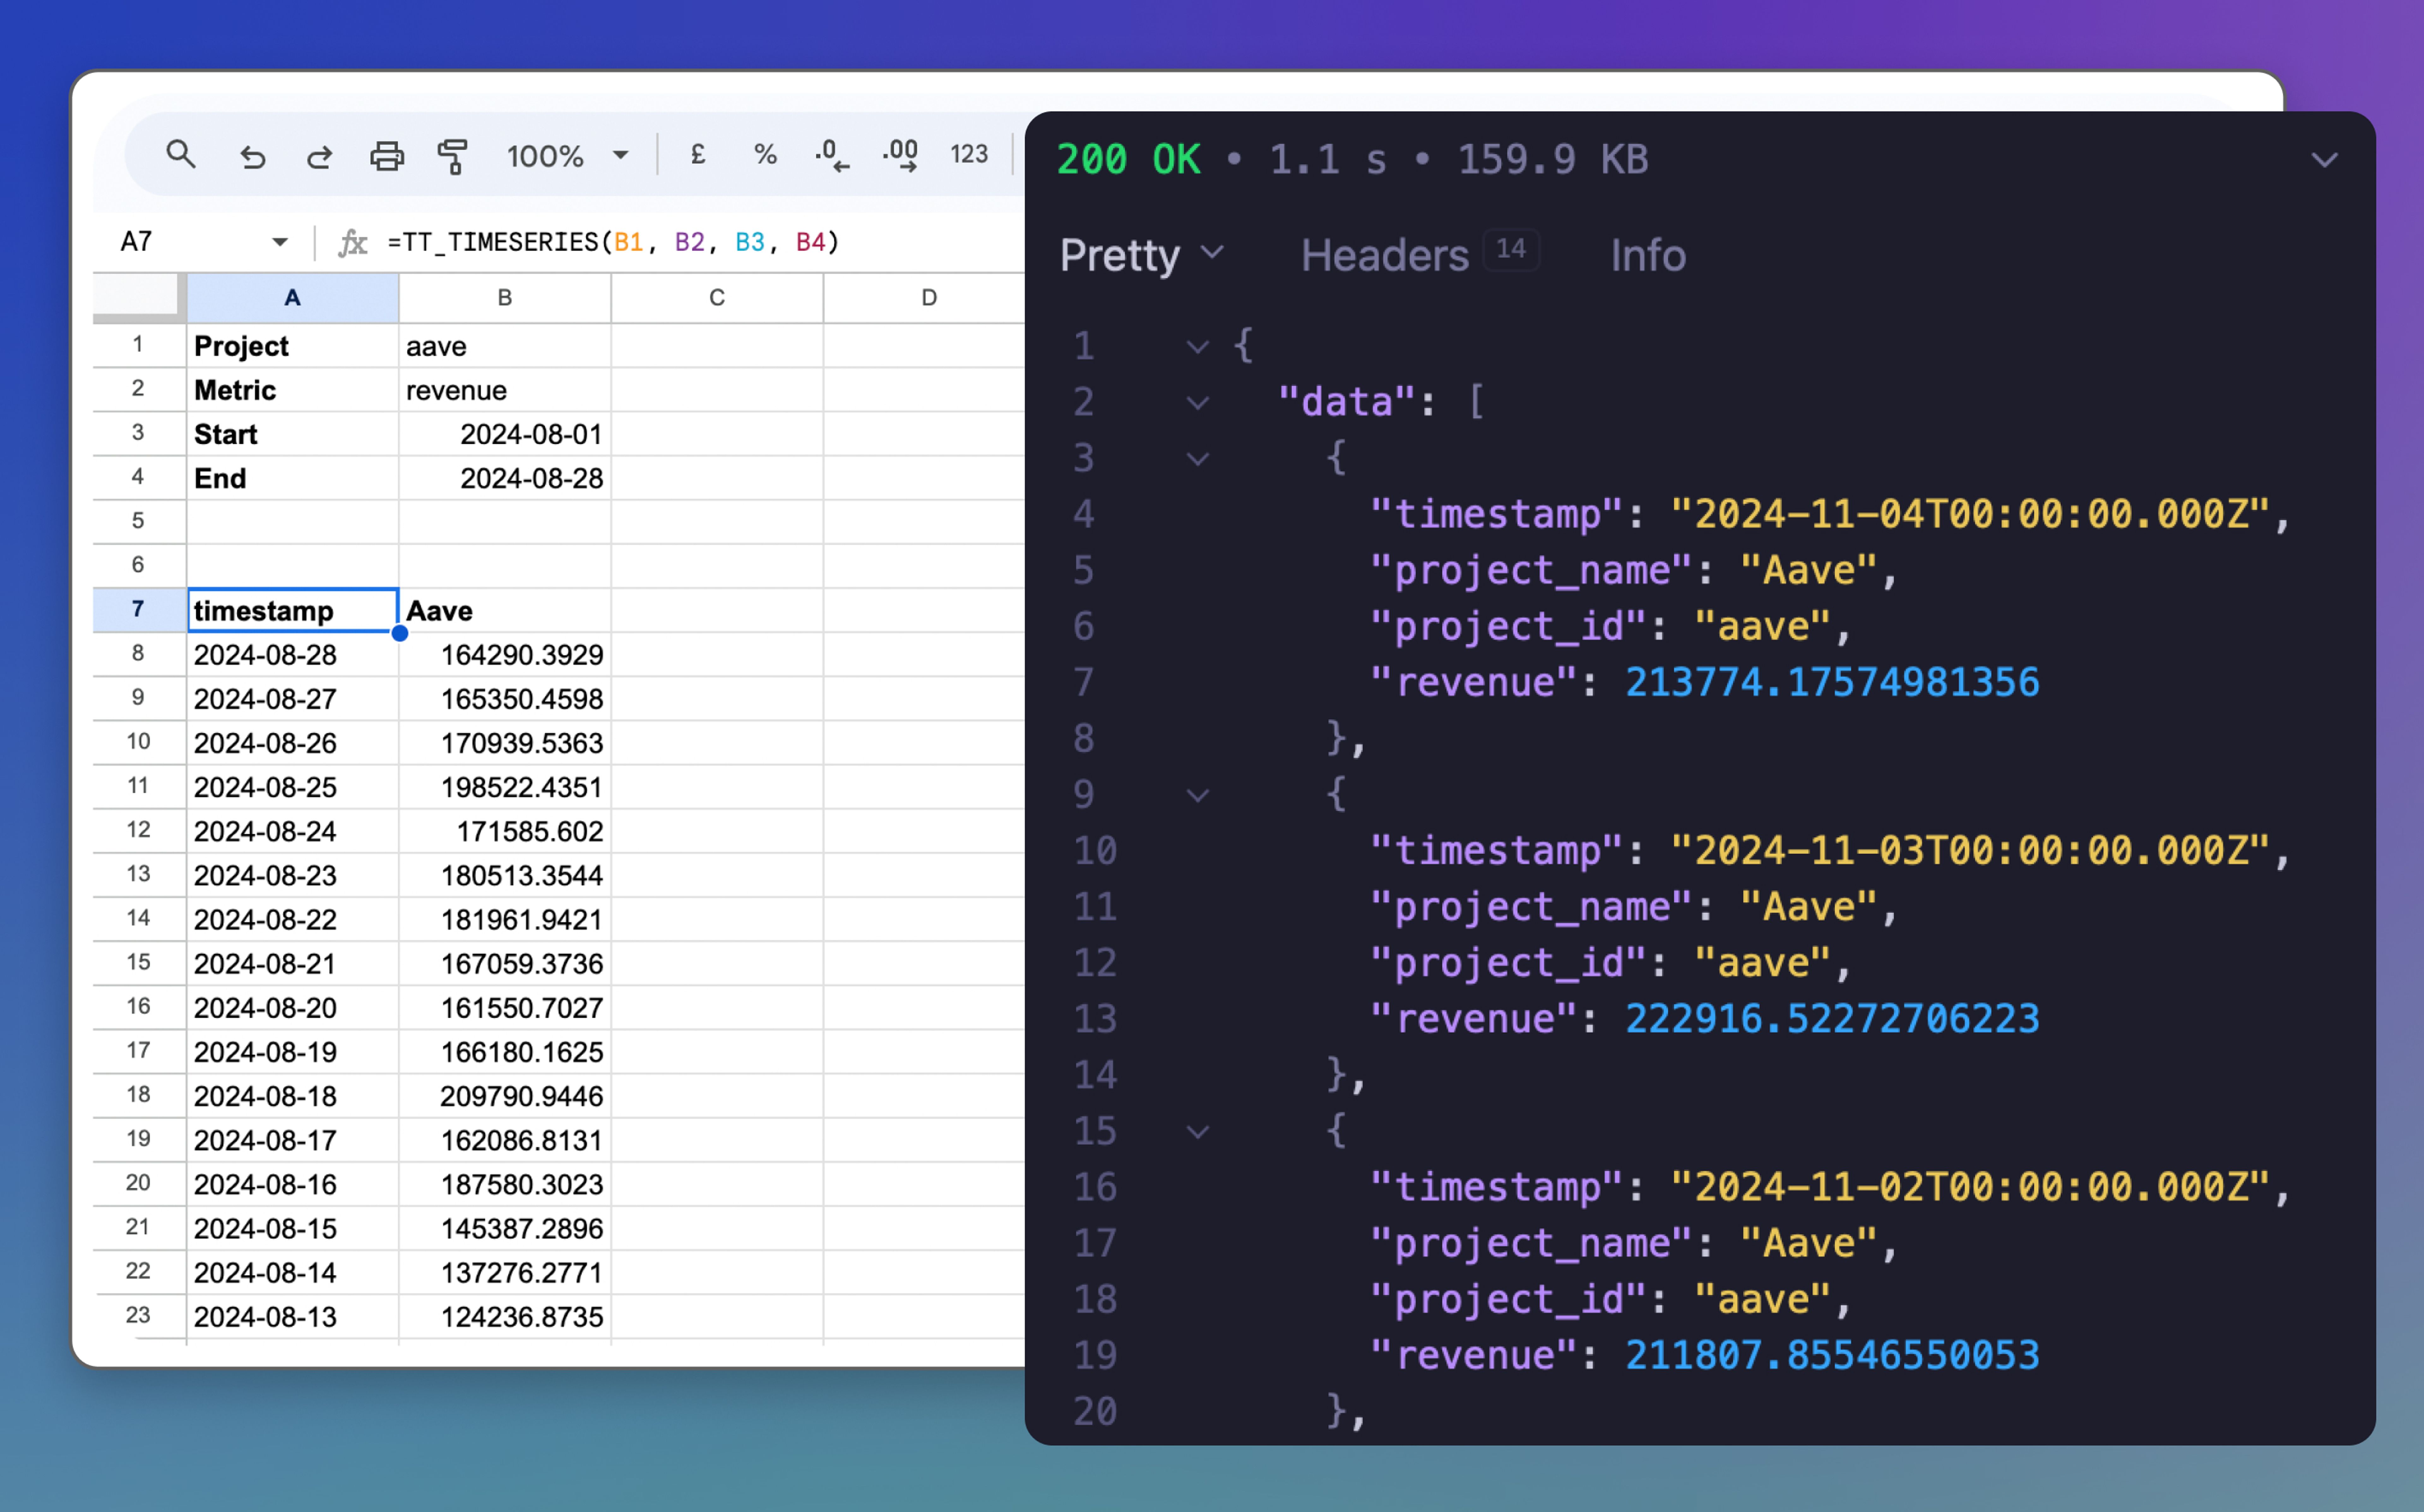2424x1512 pixels.
Task: Click timestamp string 2024-11-04T00:00:00.000Z
Action: 1970,514
